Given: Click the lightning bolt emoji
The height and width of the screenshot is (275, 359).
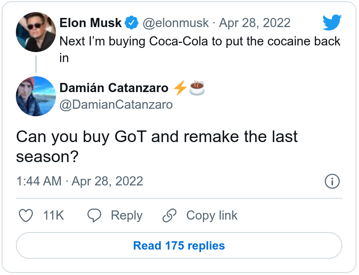Looking at the screenshot, I should point(180,88).
